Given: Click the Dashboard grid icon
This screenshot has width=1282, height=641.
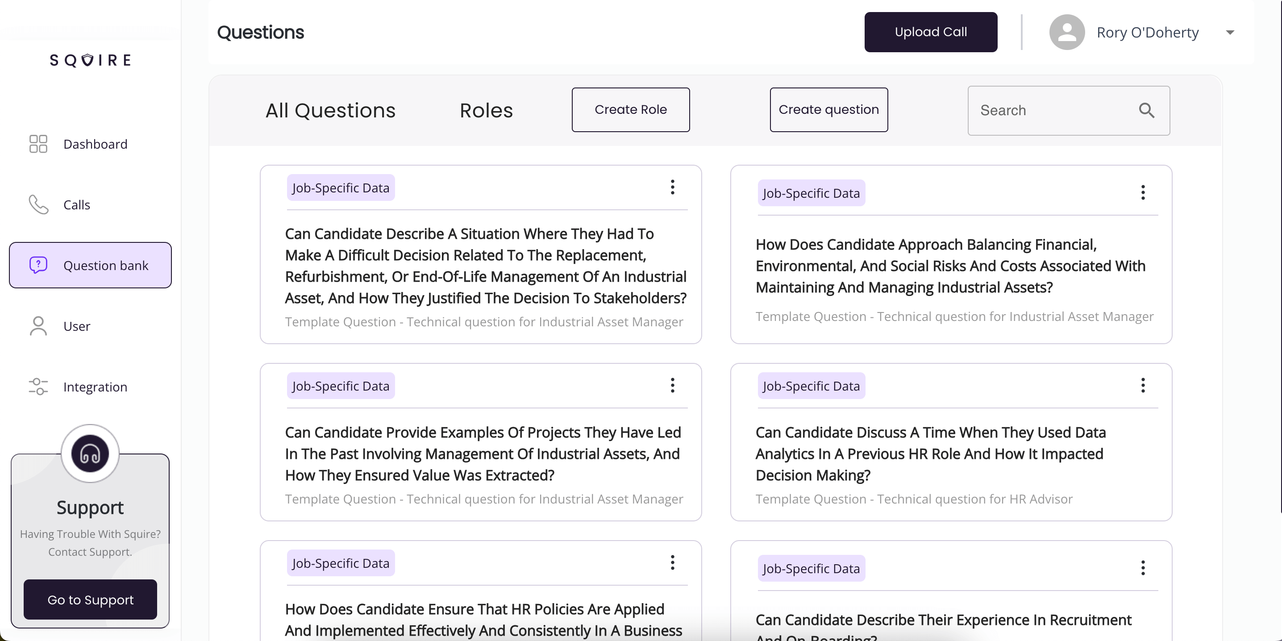Looking at the screenshot, I should coord(38,144).
